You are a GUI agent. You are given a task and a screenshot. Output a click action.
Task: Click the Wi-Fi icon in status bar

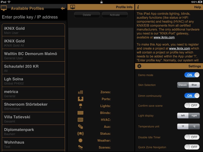click(9, 2)
